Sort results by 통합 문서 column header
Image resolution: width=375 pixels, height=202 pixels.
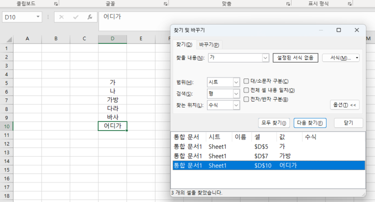(189, 137)
